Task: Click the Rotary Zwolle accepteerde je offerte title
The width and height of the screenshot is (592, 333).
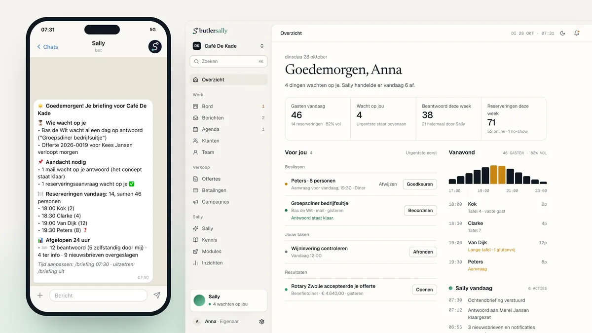Action: [x=333, y=286]
